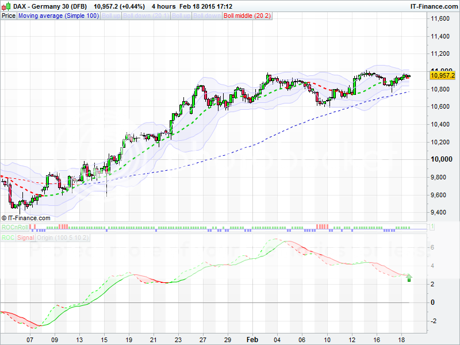Click the Feb 18 2015 17:12 timestamp
The image size is (460, 345).
(209, 6)
